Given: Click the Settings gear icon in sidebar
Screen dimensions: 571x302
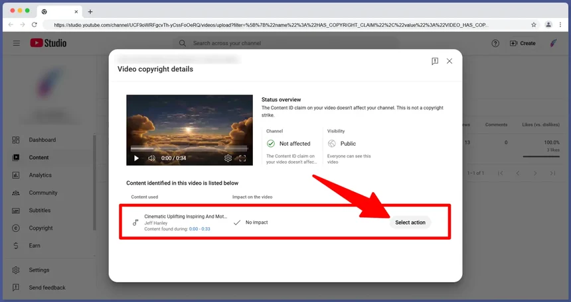Looking at the screenshot, I should coord(16,270).
